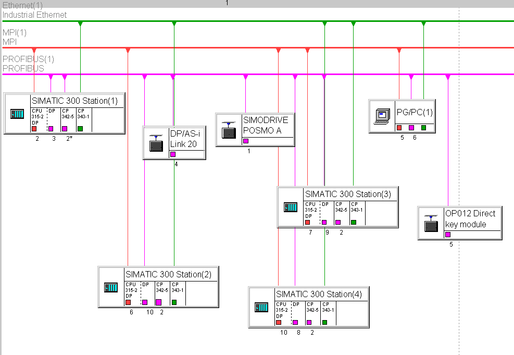
Task: Select DP/AS-i Link 20 PROFIBUS interface square
Action: 173,154
